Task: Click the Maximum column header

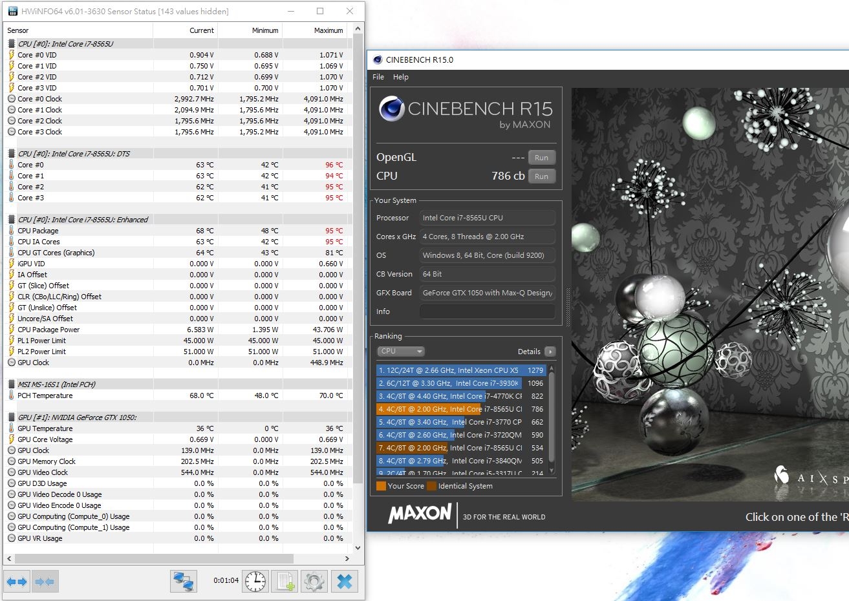Action: click(x=315, y=30)
